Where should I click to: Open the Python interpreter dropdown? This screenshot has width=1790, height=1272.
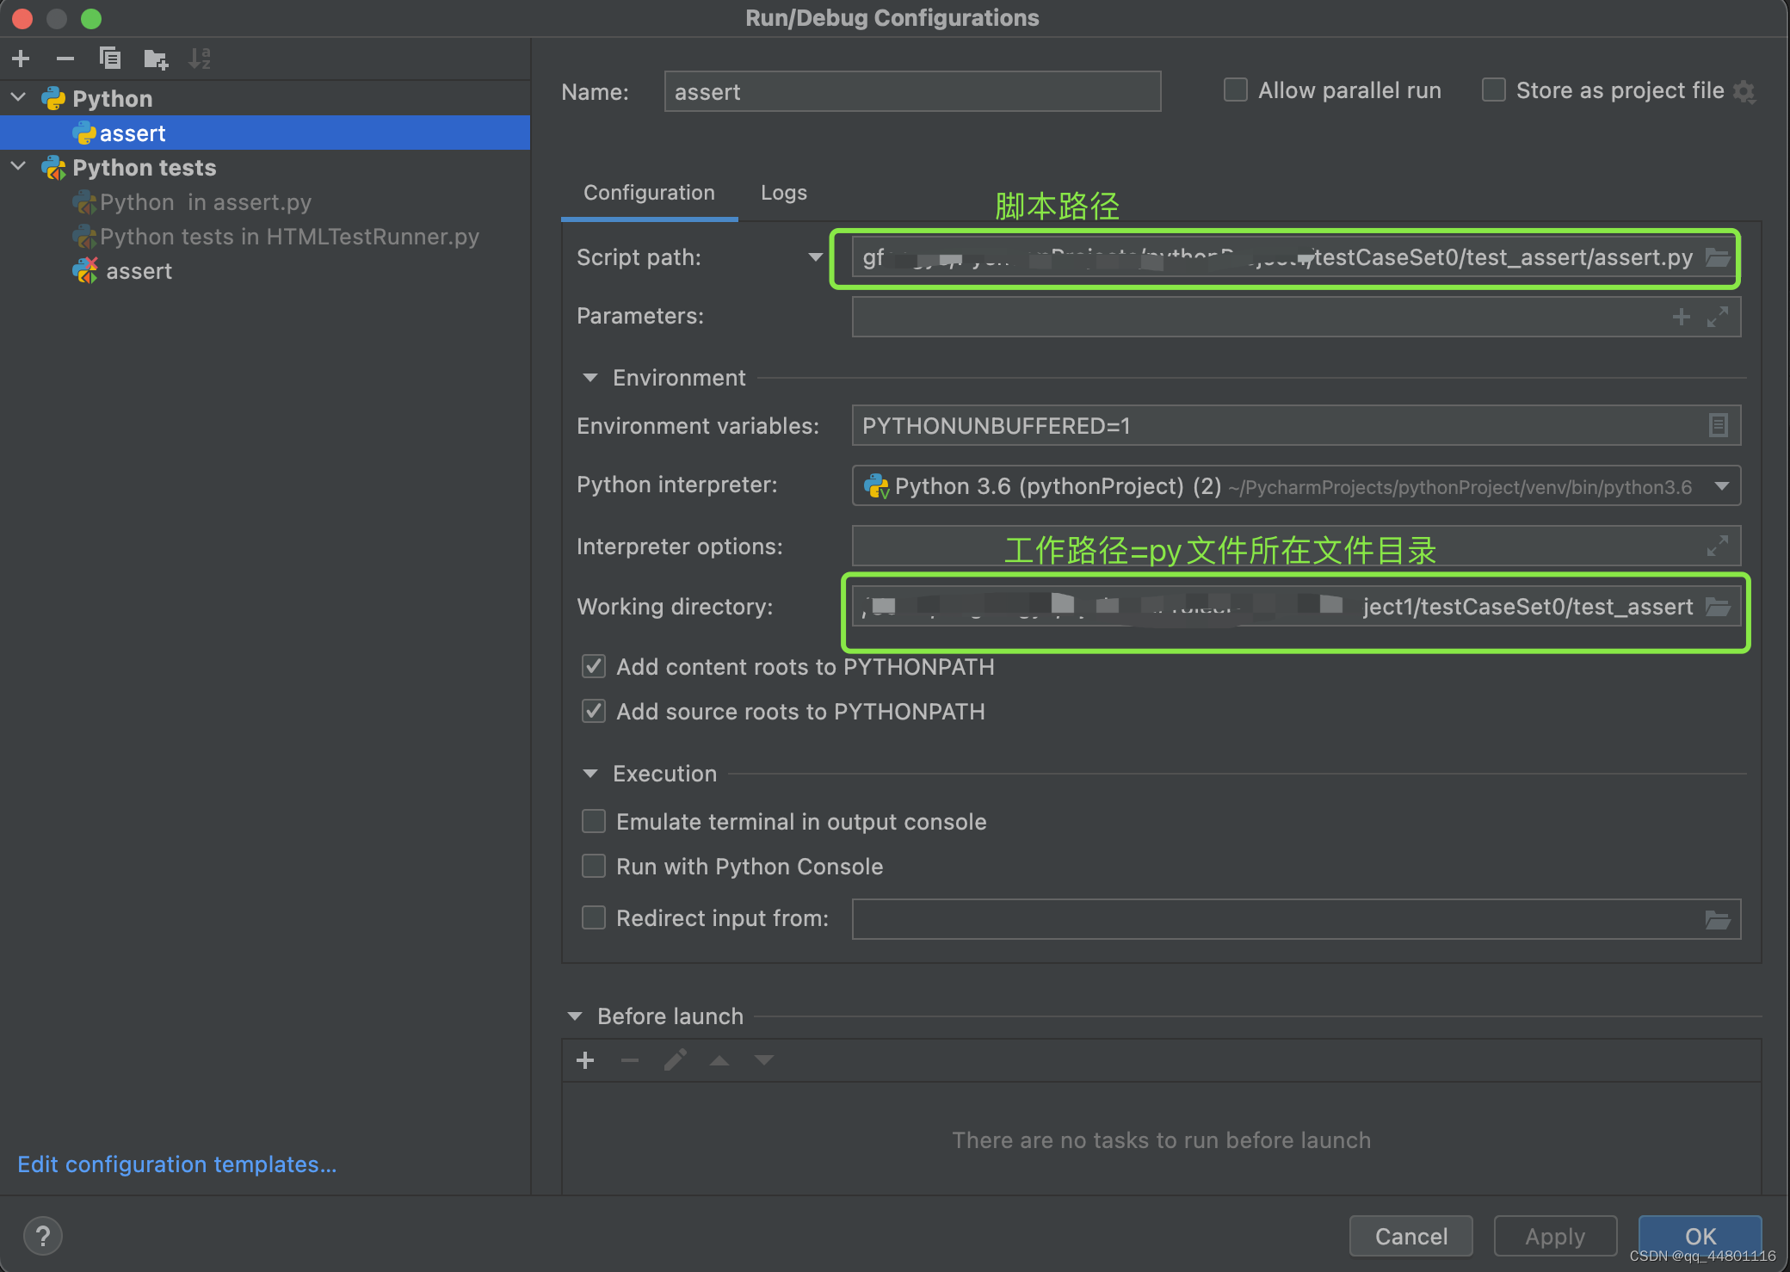(x=1721, y=486)
